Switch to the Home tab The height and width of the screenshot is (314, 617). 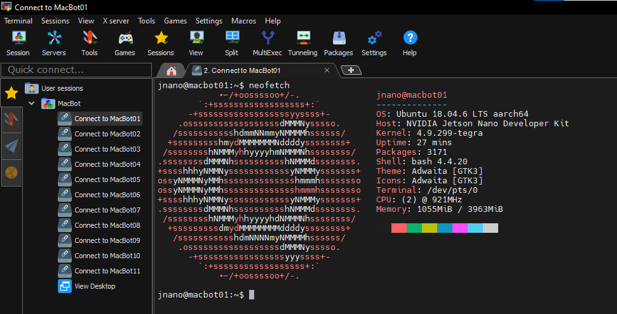171,70
